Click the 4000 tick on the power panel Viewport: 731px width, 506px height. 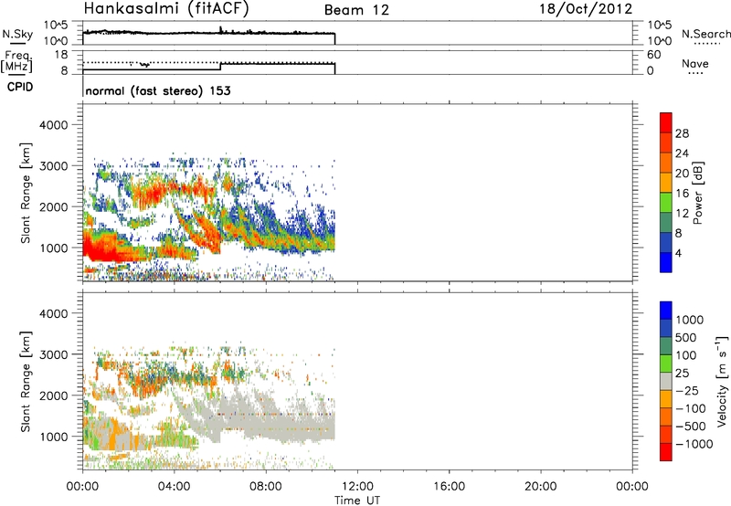pos(53,125)
